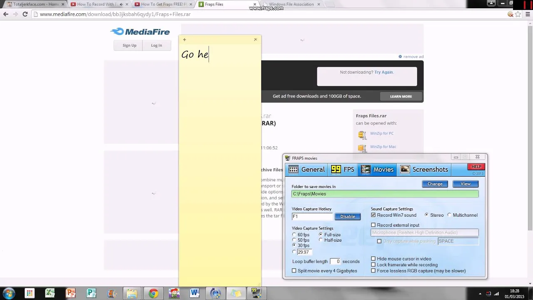Screen dimensions: 533x300
Task: Click the LEARN MORE button
Action: [401, 96]
